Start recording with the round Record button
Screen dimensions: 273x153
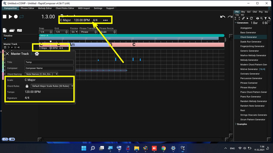coord(16,17)
